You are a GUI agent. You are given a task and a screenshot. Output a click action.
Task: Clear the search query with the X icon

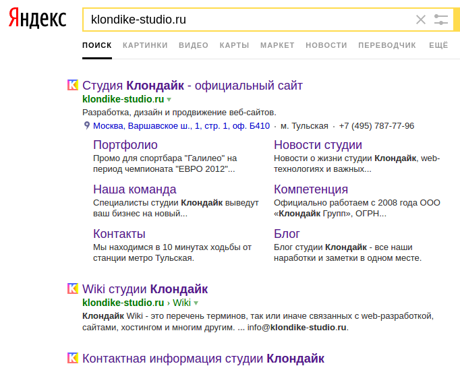coord(421,20)
